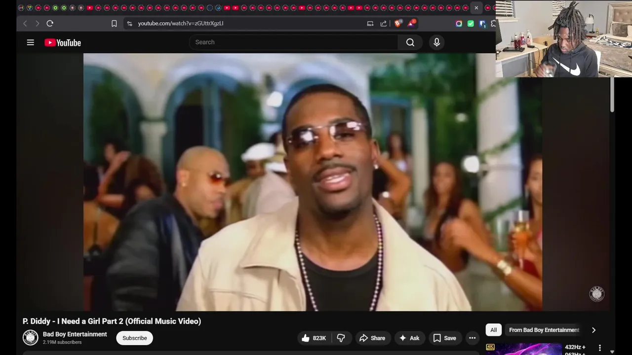
Task: Show next filter chips arrow
Action: point(593,330)
